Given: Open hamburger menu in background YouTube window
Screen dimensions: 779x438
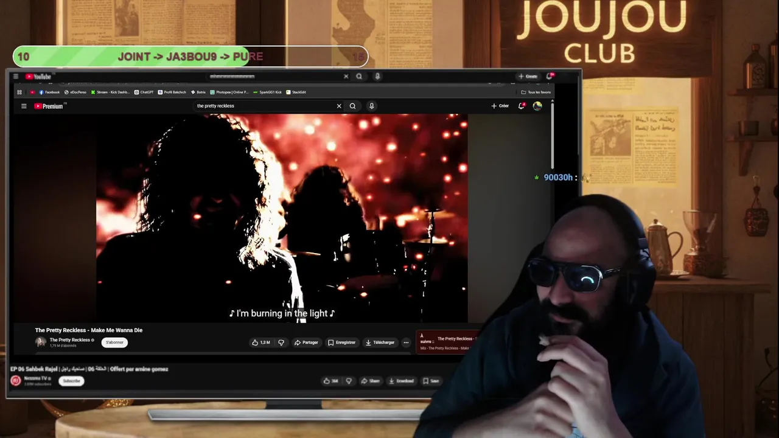Looking at the screenshot, I should pos(16,77).
